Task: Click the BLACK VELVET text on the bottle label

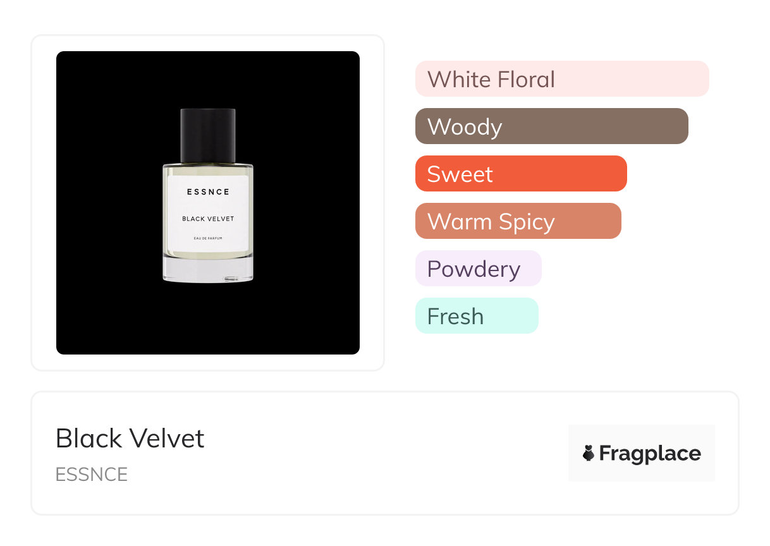Action: [x=208, y=219]
